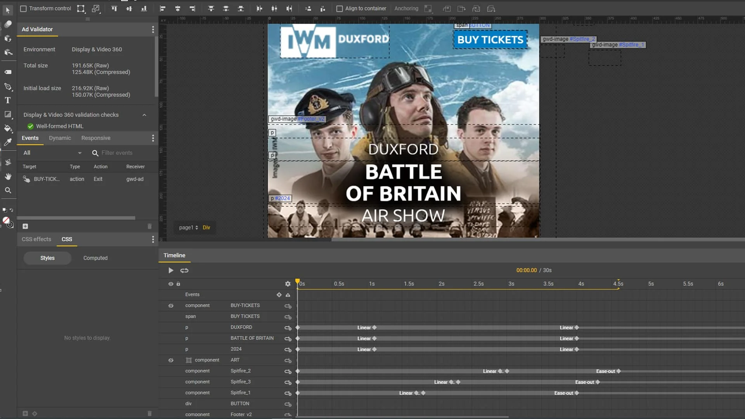
Task: Play the timeline animation
Action: pos(171,270)
